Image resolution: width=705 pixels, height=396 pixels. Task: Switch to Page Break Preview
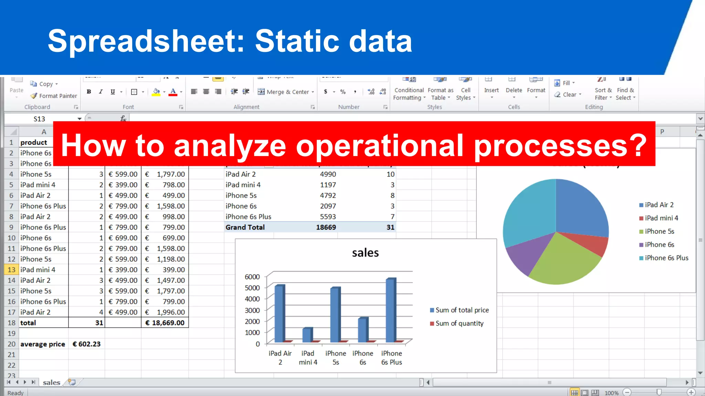595,393
